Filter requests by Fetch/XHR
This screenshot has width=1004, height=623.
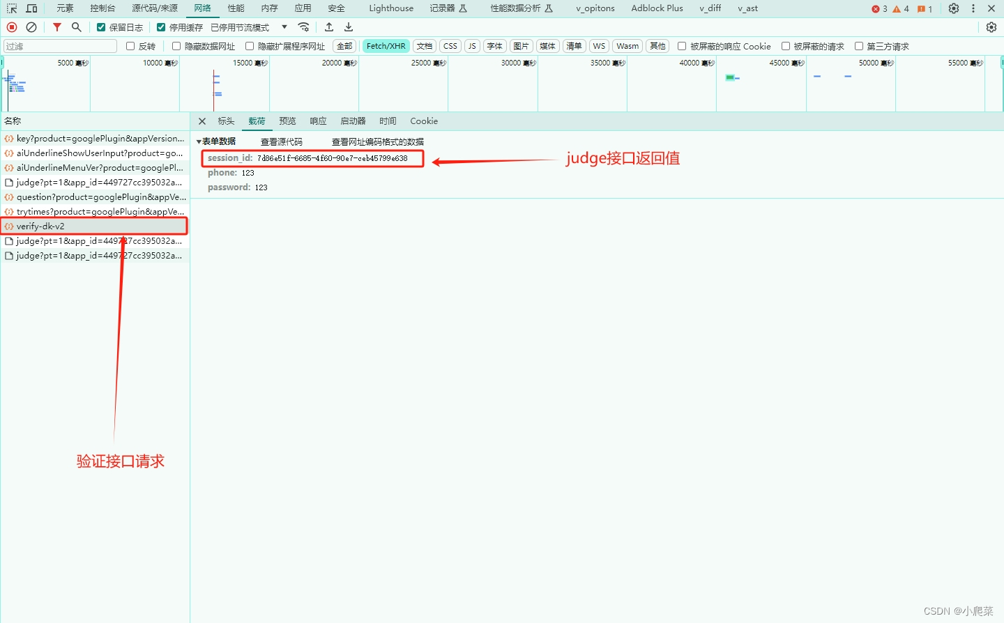click(386, 46)
